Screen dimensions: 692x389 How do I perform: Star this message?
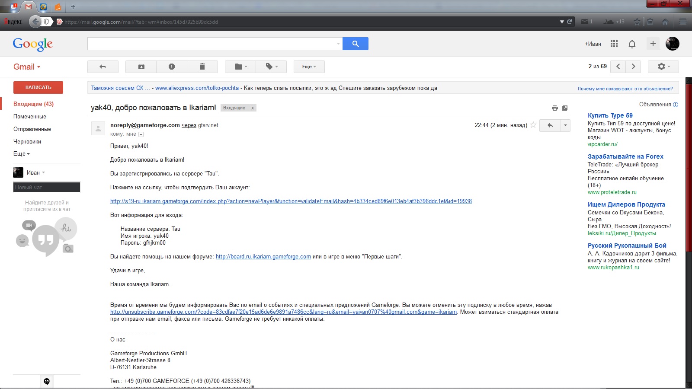pos(533,125)
